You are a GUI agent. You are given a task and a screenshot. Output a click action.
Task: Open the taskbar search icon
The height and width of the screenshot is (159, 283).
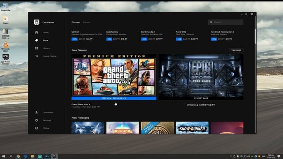[11, 156]
